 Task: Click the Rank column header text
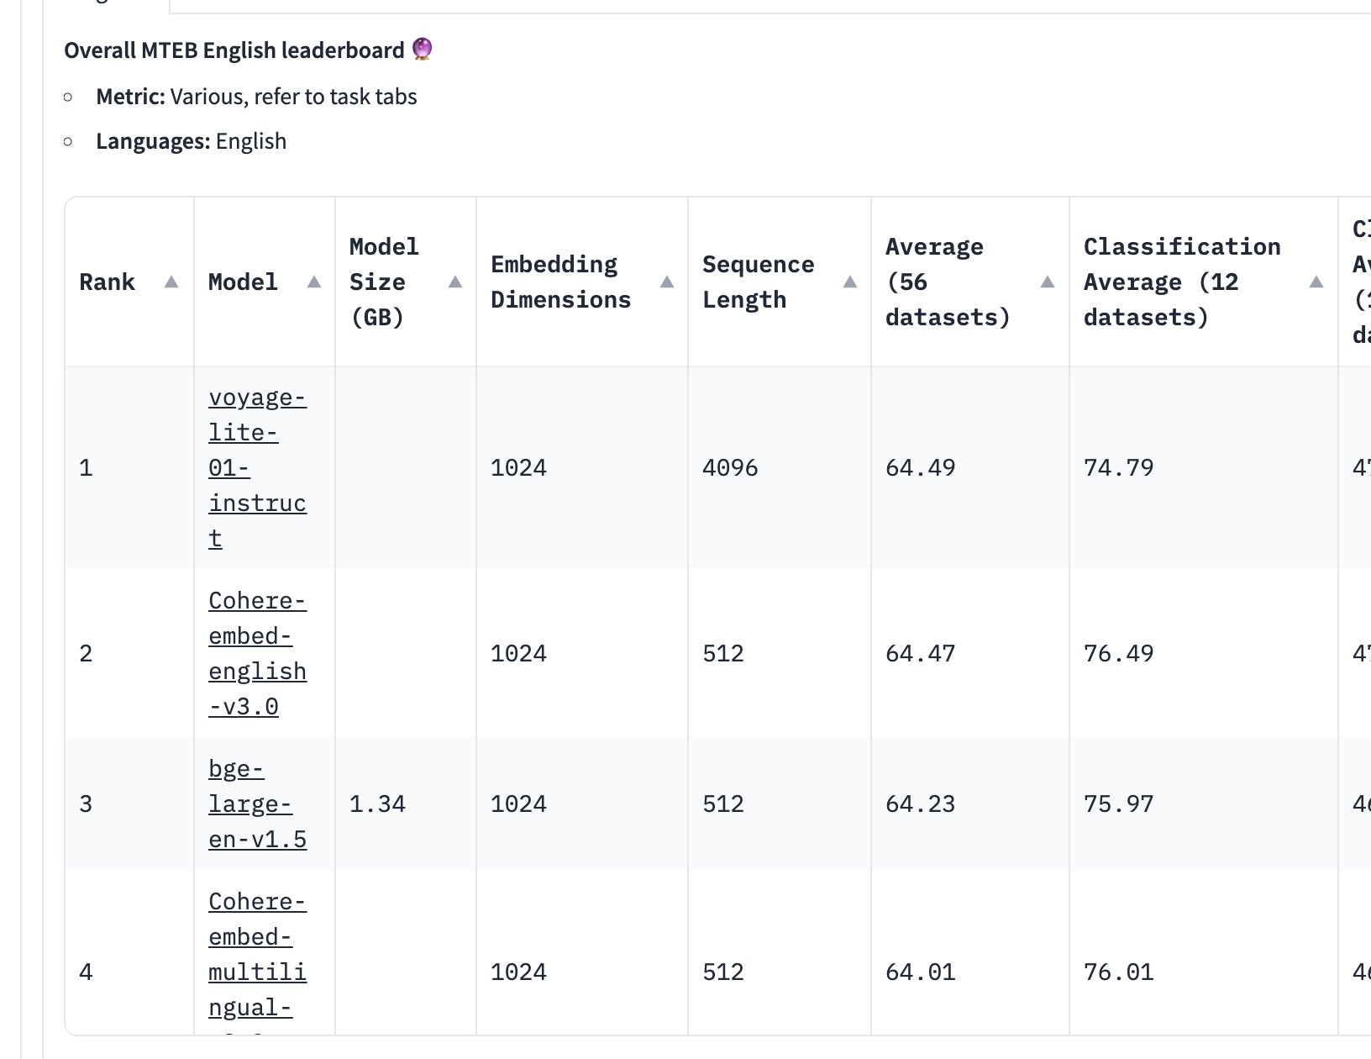(107, 282)
